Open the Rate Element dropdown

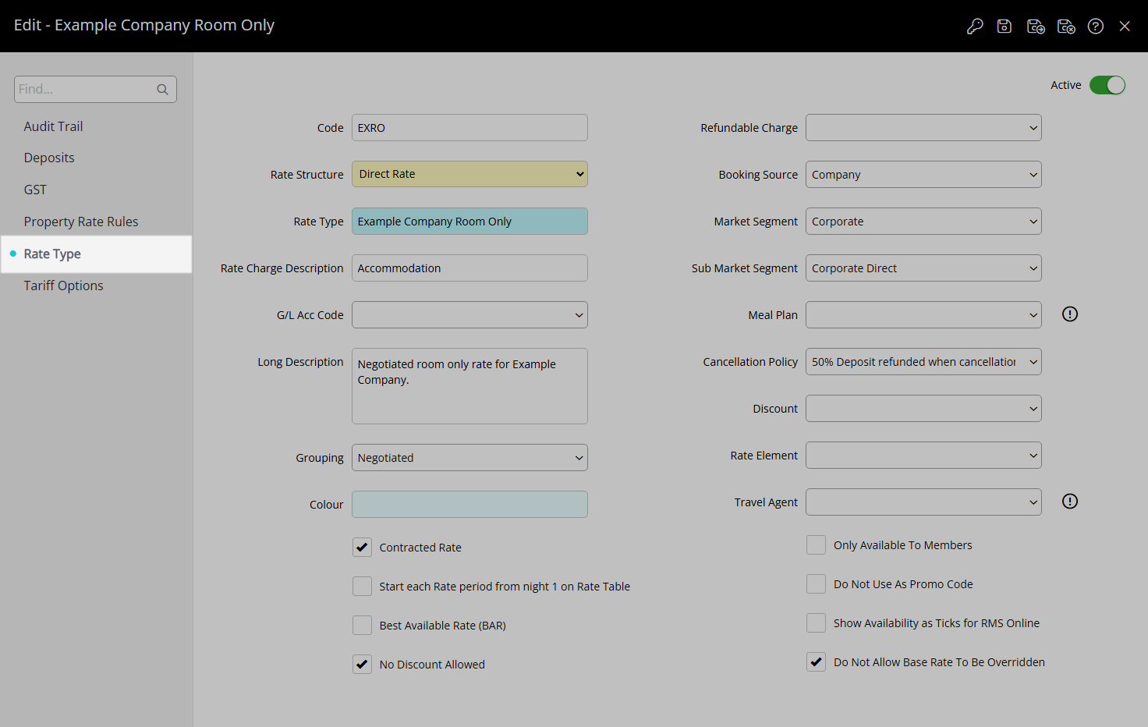923,455
